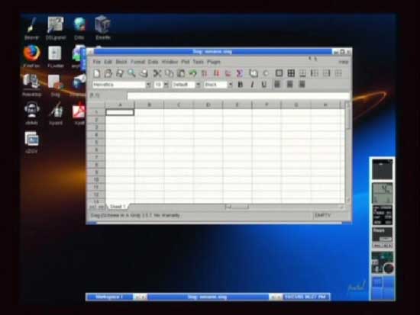Expand the Helvetica font dropdown

click(x=148, y=85)
